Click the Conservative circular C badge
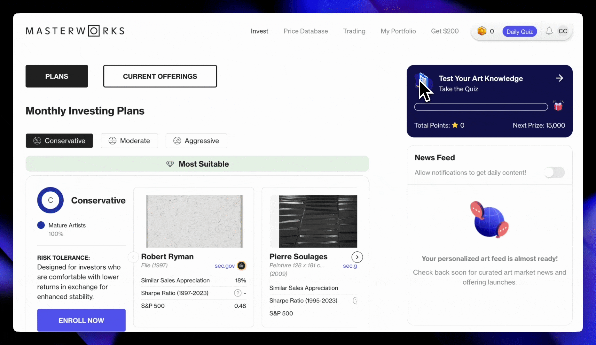 (51, 200)
